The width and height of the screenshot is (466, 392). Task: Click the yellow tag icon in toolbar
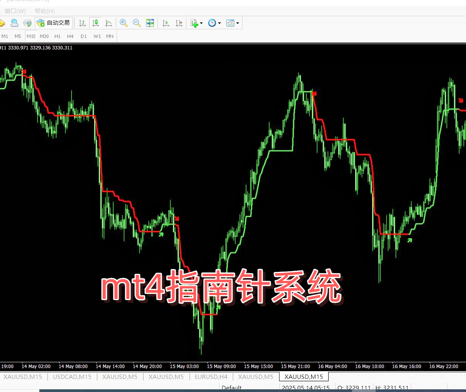point(2,23)
